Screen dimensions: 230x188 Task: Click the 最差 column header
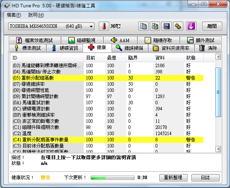(x=115, y=58)
